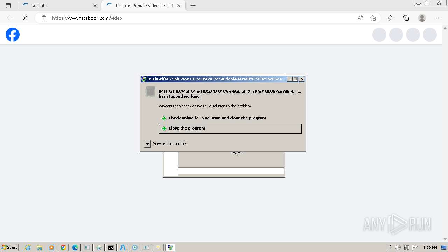448x252 pixels.
Task: Launch Internet Explorer from taskbar
Action: [x=28, y=247]
